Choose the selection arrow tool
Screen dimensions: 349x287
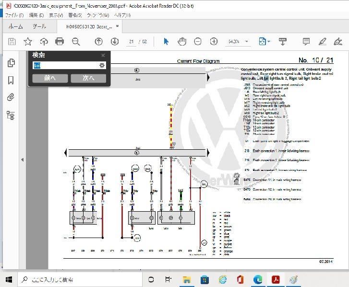166,42
